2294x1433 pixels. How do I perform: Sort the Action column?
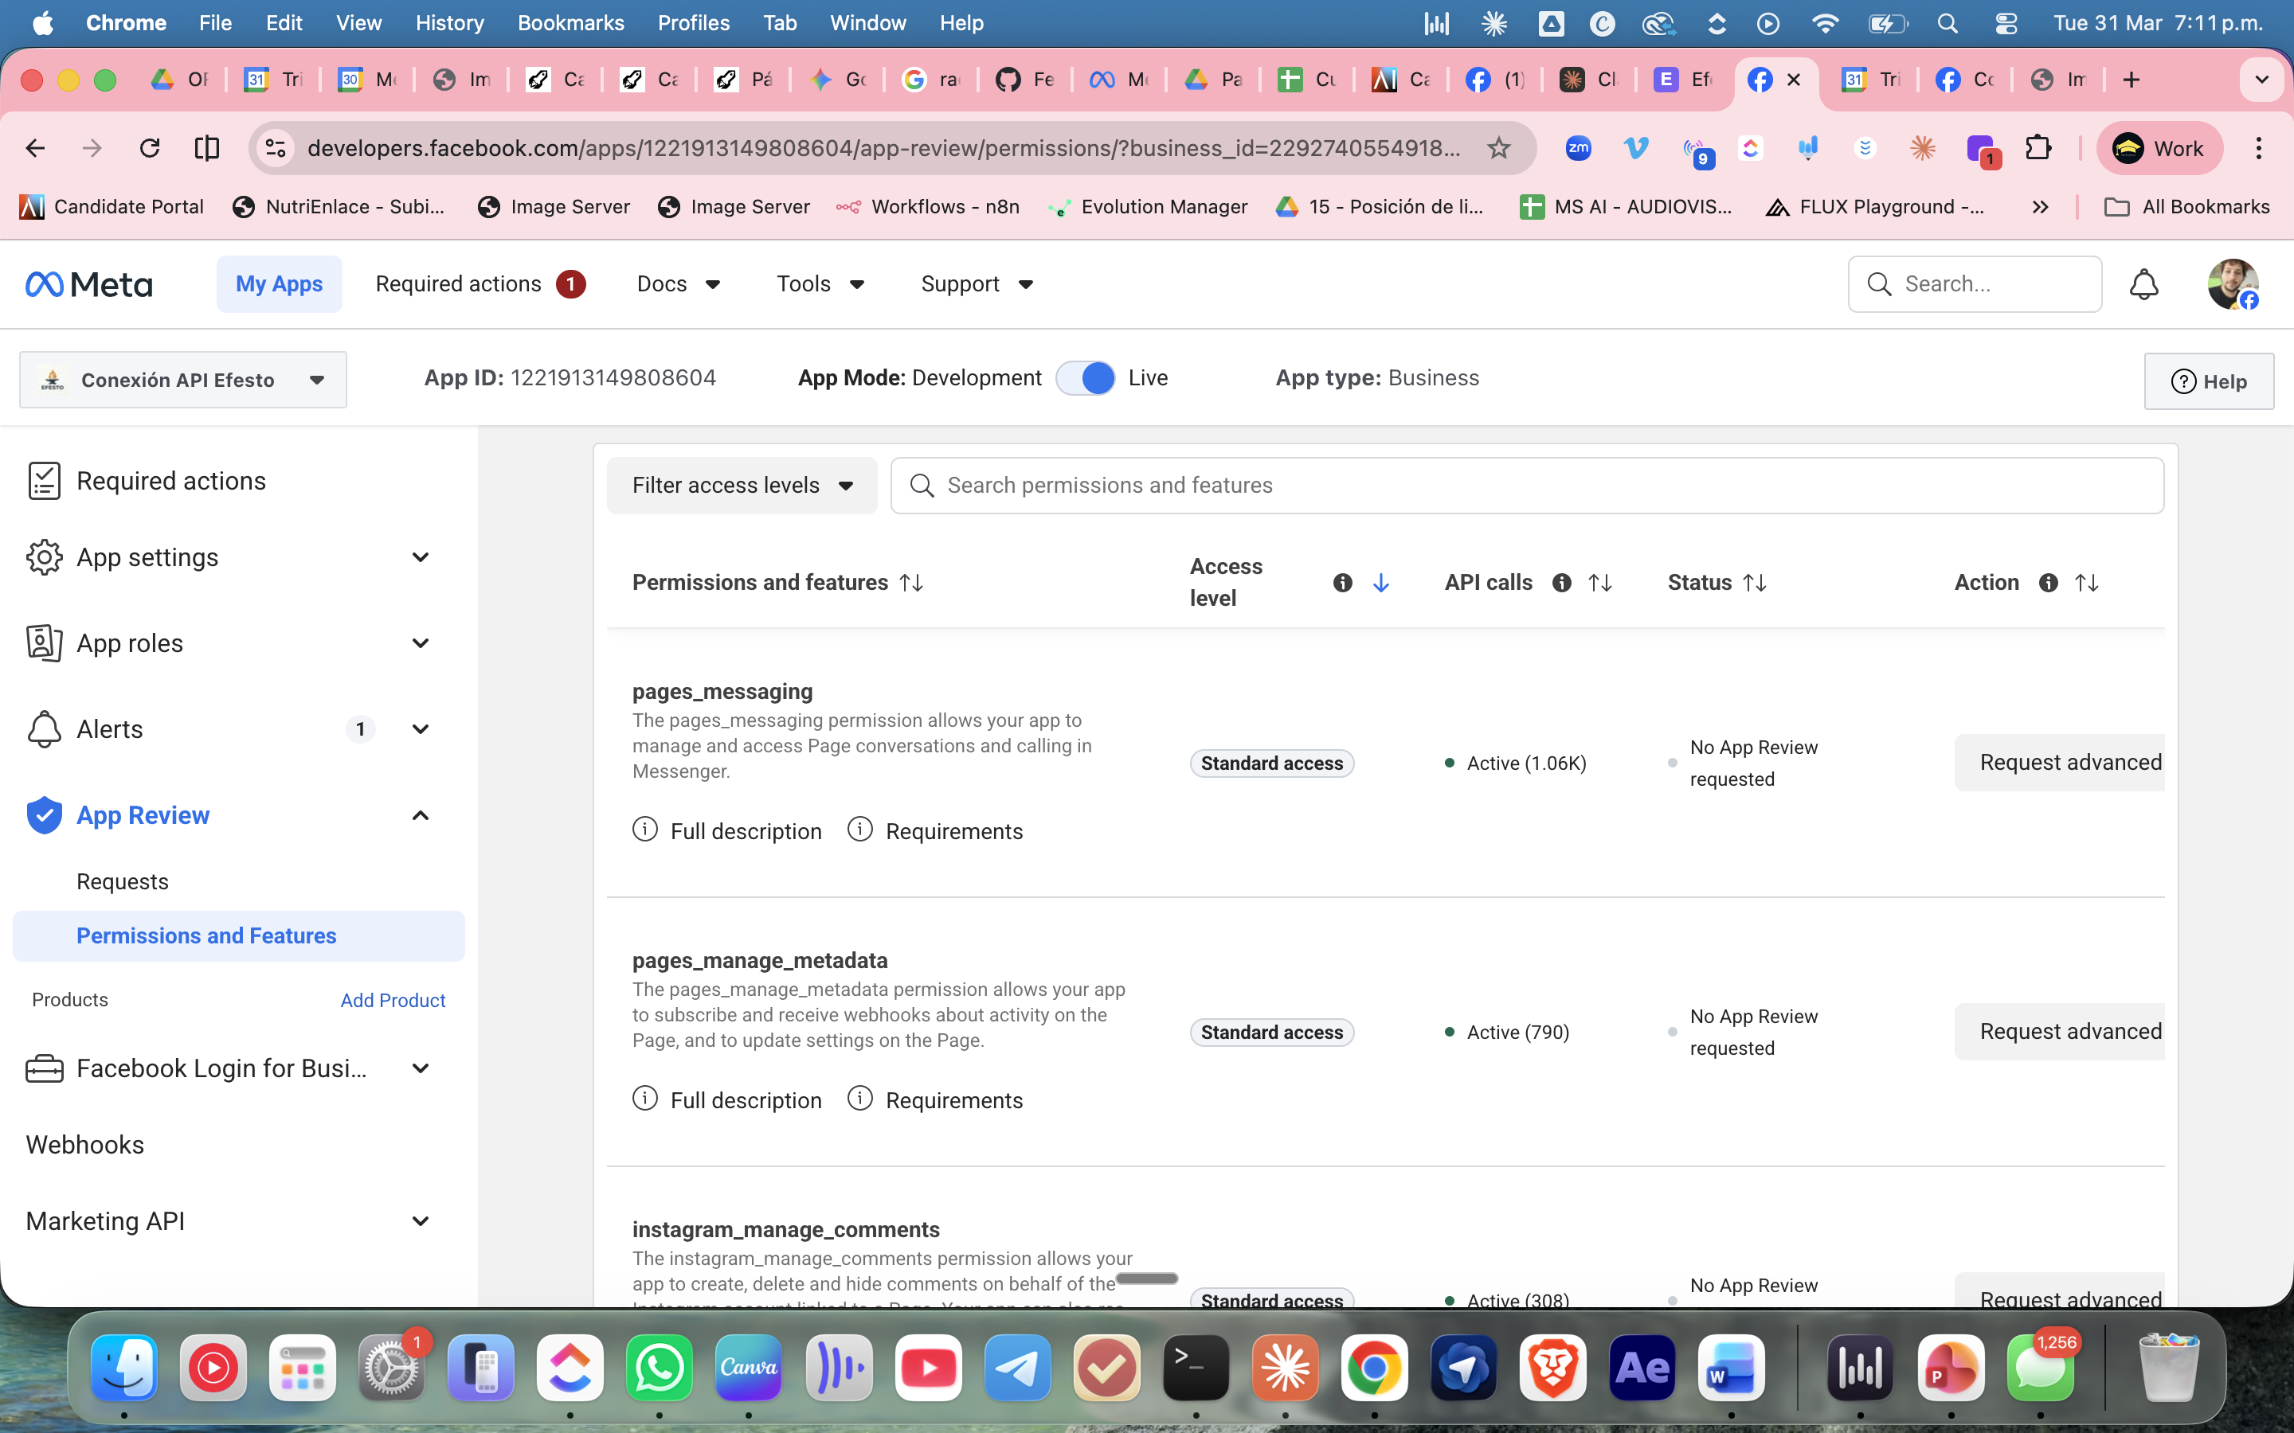click(2086, 583)
